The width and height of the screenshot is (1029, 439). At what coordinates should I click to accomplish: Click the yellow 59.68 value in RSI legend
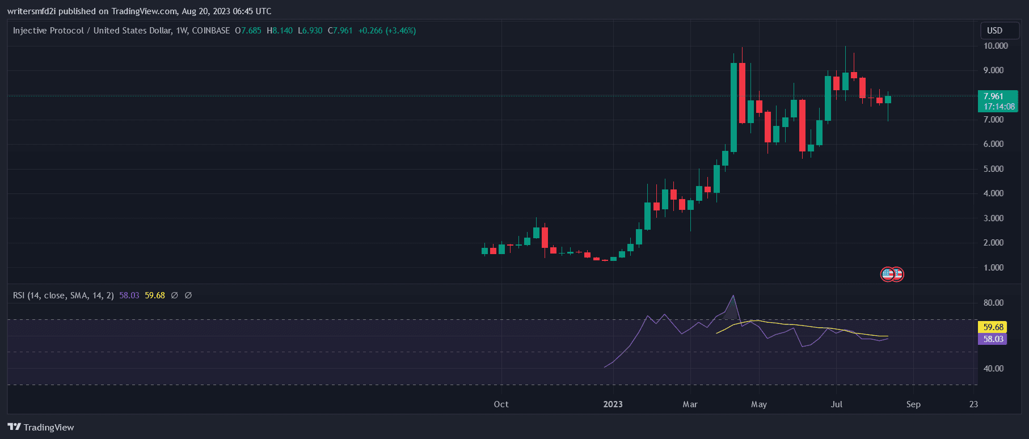[x=155, y=296]
